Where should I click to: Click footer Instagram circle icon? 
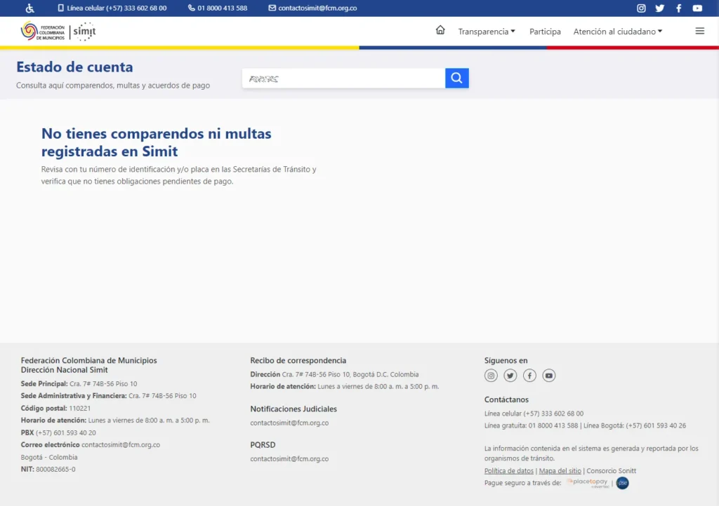[x=491, y=376]
